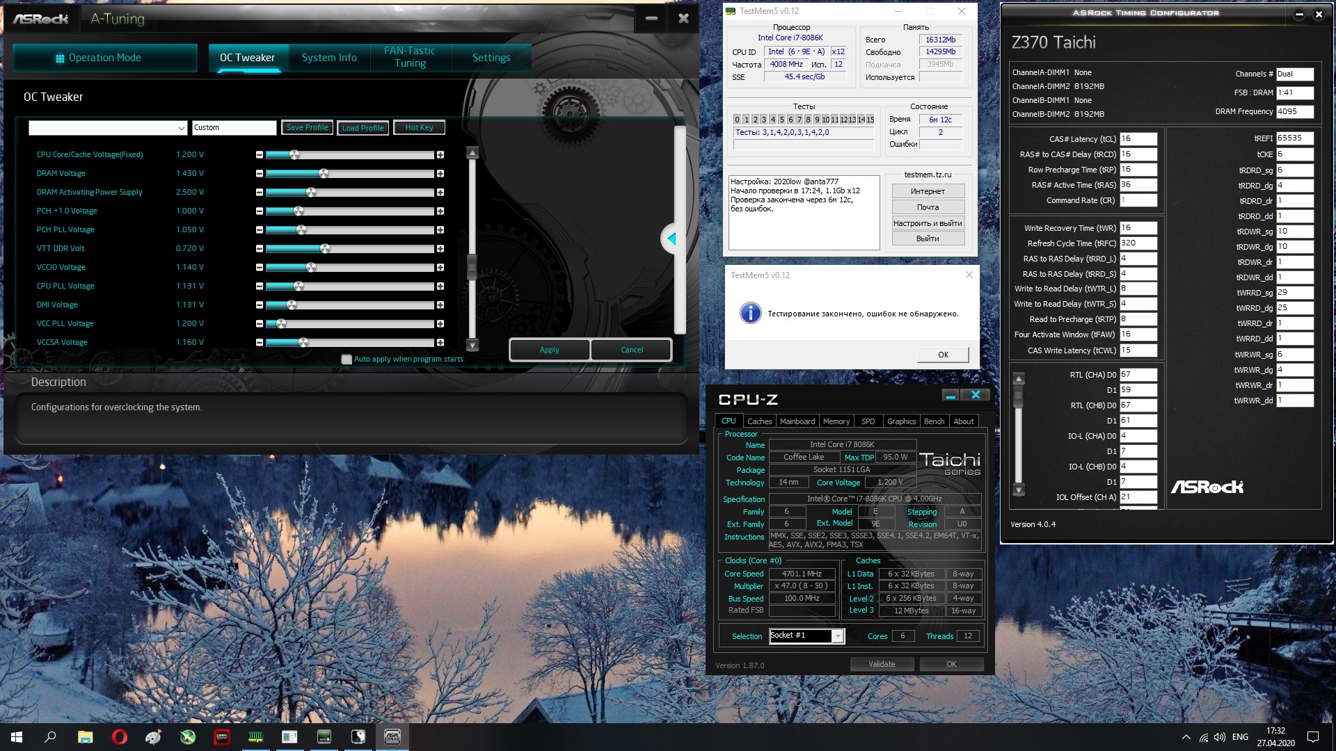Screen dimensions: 1336x751
Task: Click the minus icon for CPU Core/Cache Voltage
Action: pyautogui.click(x=260, y=155)
